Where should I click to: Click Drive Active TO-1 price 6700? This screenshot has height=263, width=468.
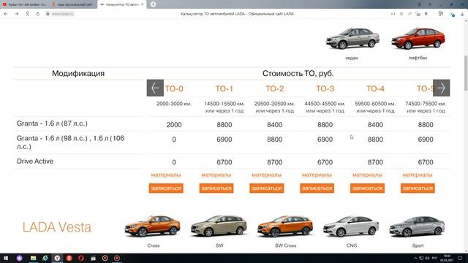[x=224, y=162]
